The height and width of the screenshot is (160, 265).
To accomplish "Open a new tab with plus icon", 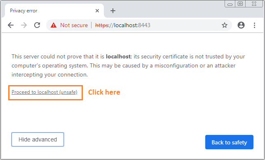I will coord(113,11).
